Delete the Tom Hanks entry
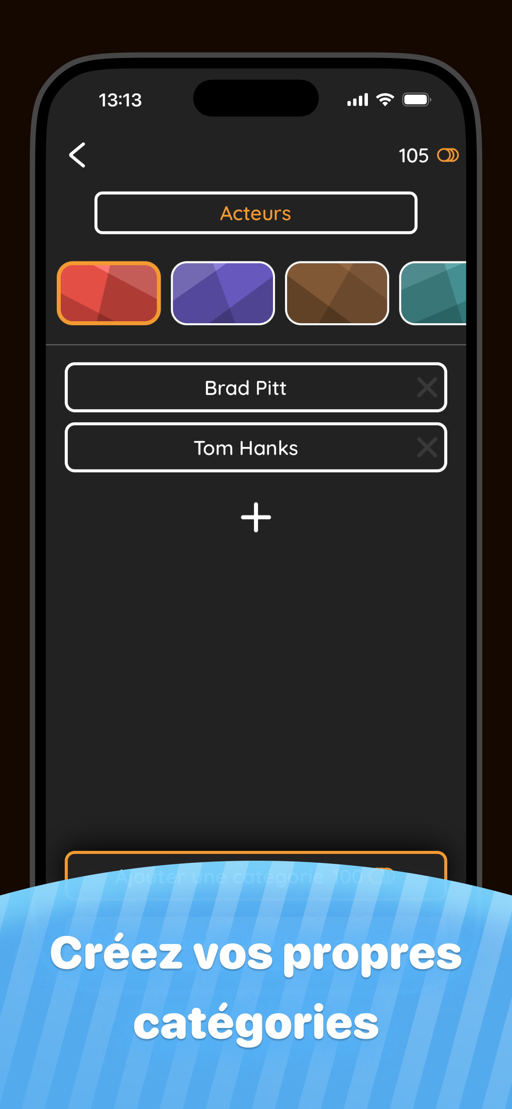 click(427, 447)
